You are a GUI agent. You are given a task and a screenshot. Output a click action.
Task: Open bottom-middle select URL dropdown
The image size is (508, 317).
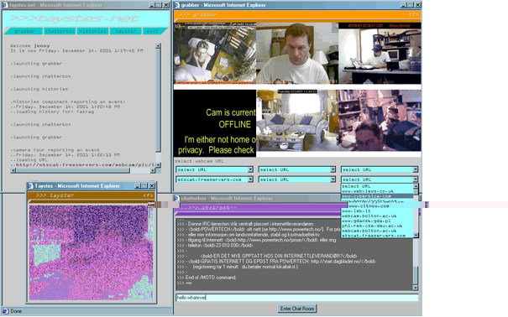(x=296, y=179)
